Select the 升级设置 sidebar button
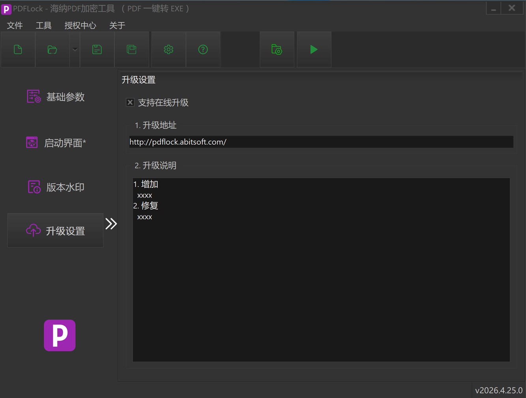526x398 pixels. [x=55, y=230]
